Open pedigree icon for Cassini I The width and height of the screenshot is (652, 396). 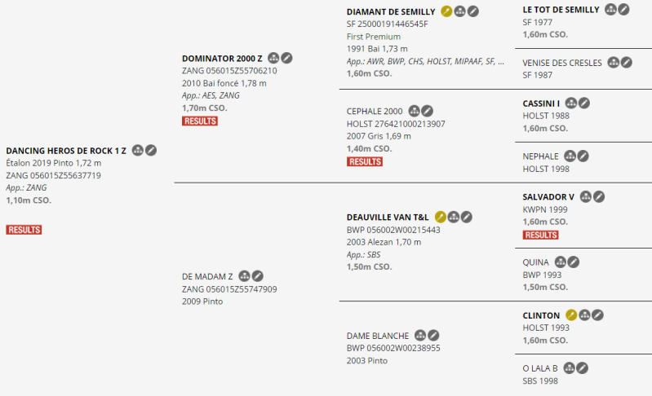pyautogui.click(x=571, y=103)
